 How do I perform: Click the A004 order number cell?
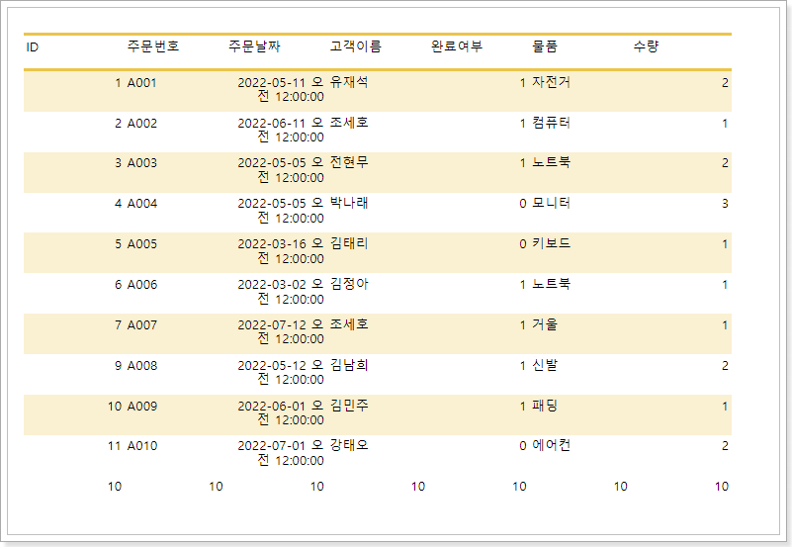(x=142, y=204)
